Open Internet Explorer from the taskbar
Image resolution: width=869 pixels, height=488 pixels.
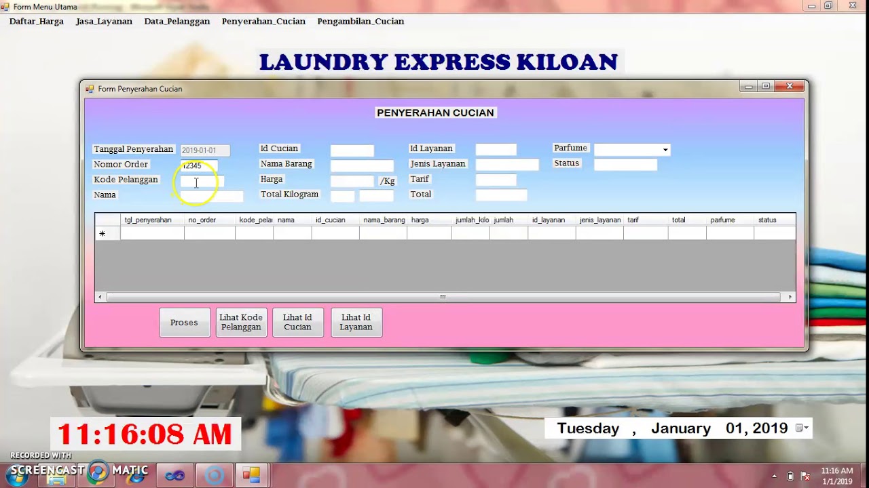coord(136,476)
